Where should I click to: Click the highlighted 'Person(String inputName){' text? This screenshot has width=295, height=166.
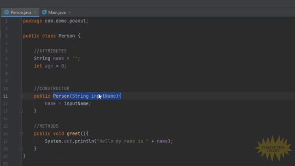pyautogui.click(x=87, y=96)
